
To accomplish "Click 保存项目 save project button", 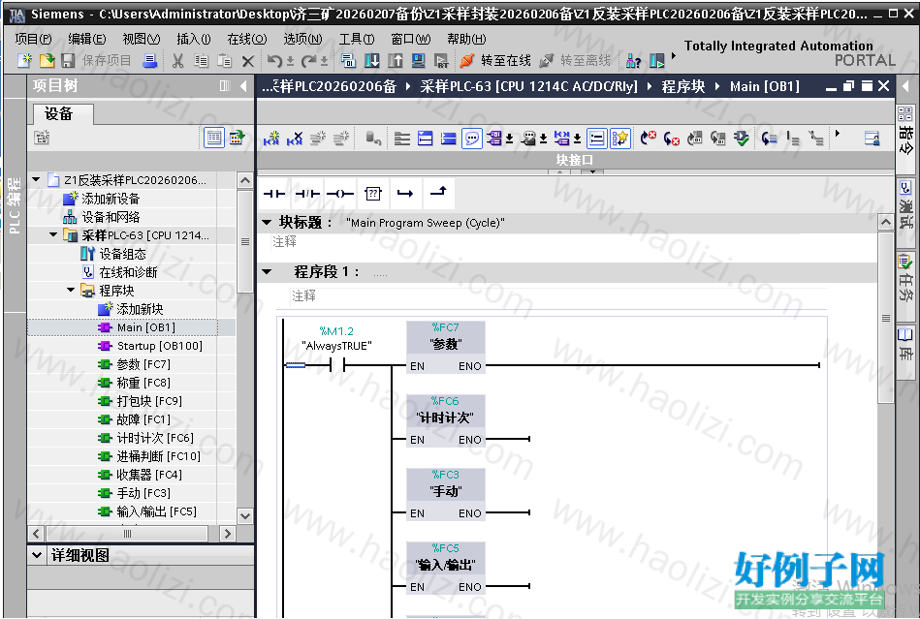I will point(97,60).
